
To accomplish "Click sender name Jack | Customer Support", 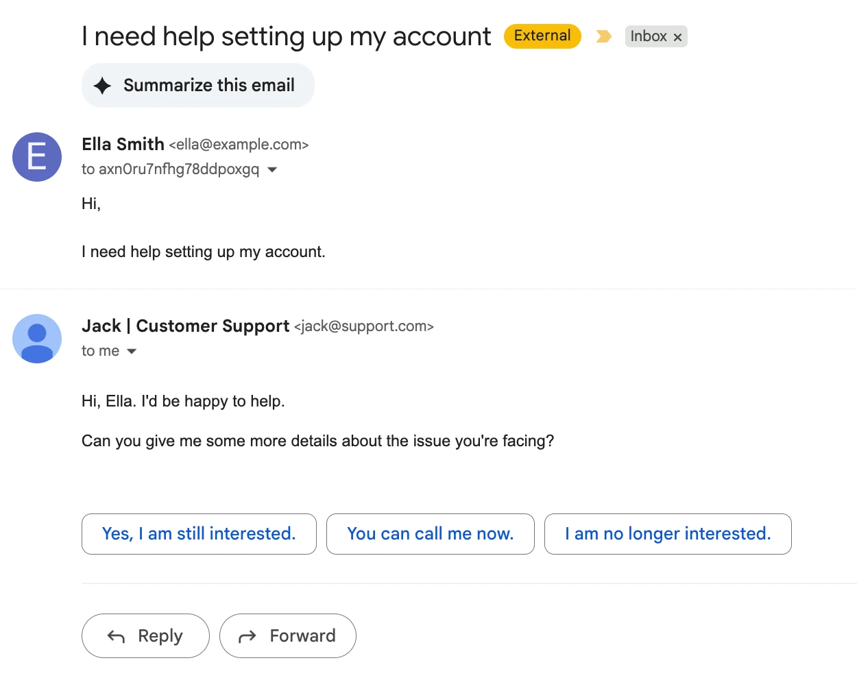I will (x=185, y=326).
